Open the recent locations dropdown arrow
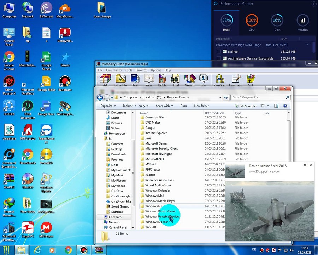 (x=112, y=98)
